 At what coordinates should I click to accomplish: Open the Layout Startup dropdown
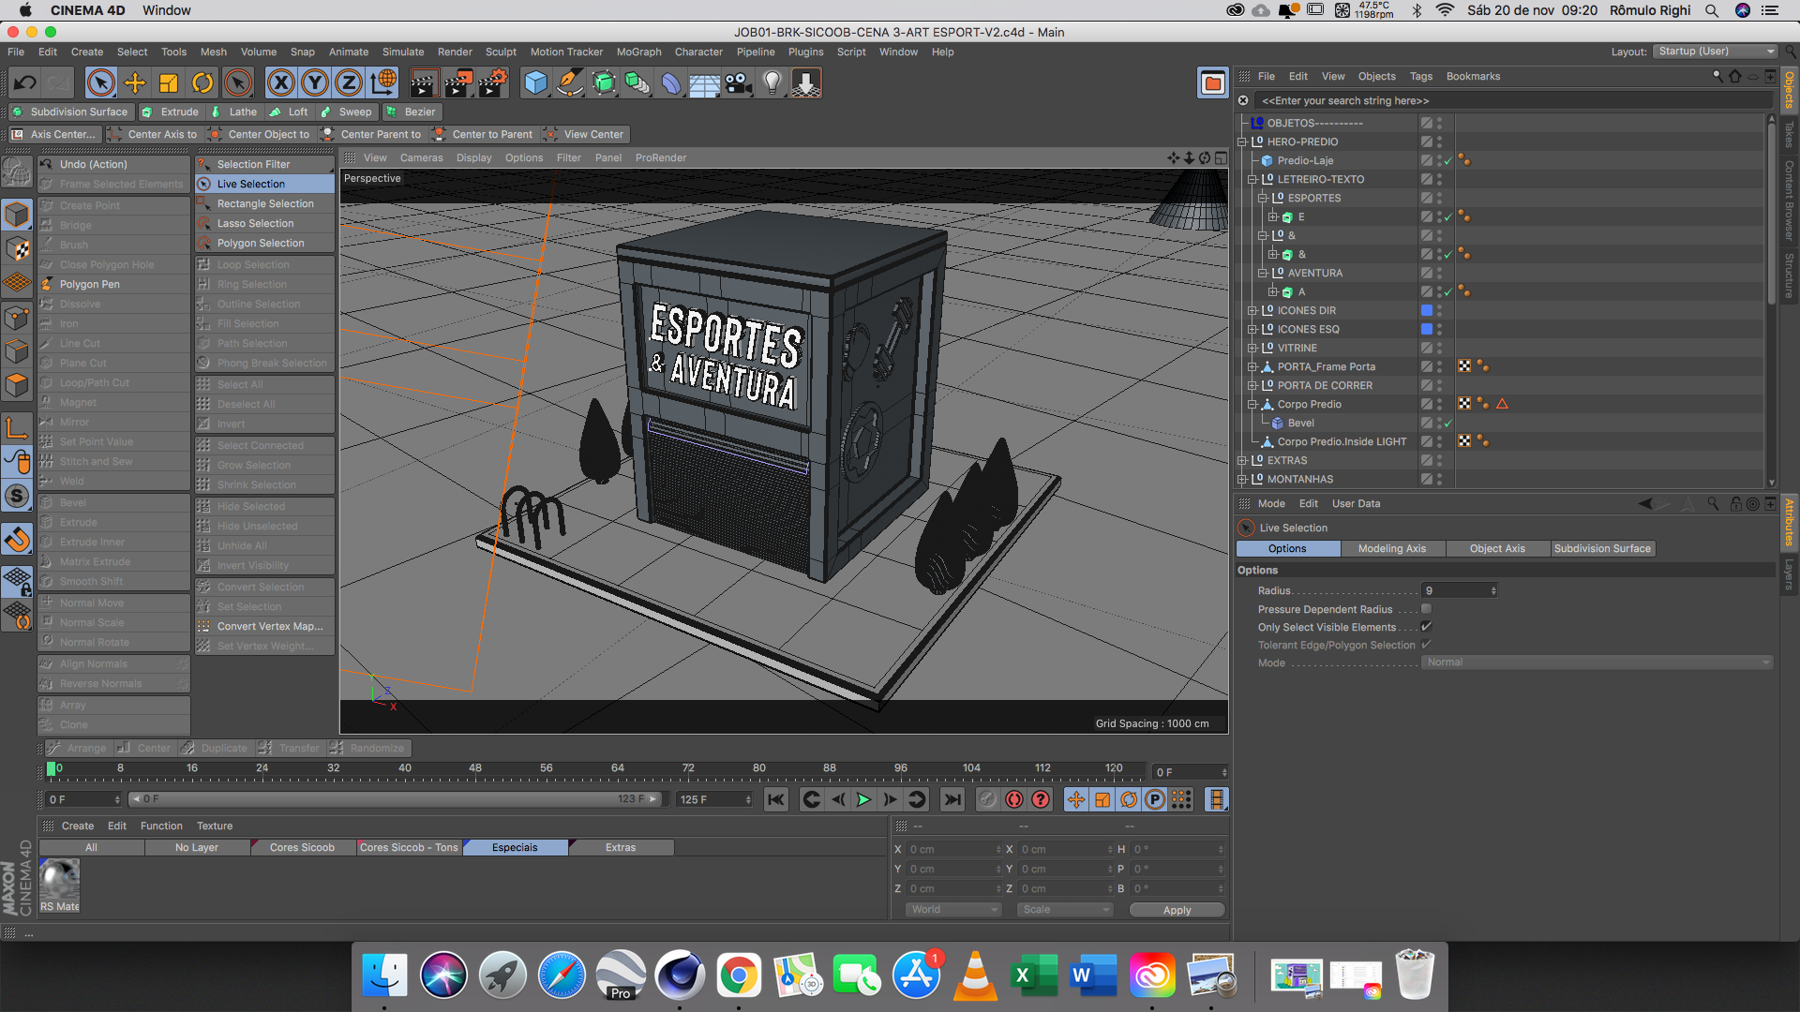(x=1716, y=52)
